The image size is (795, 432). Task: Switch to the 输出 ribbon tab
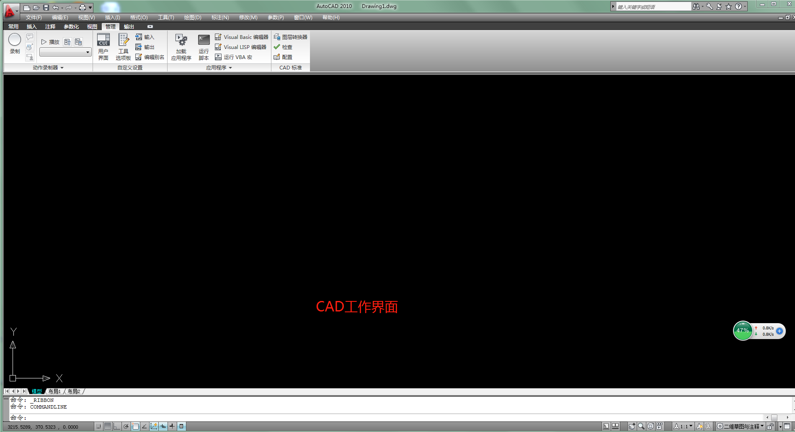129,26
